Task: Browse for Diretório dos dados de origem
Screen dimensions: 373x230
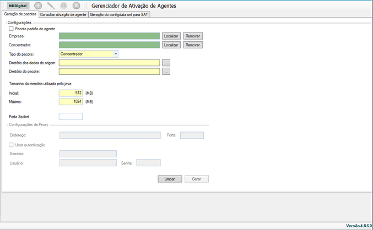Action: [166, 63]
